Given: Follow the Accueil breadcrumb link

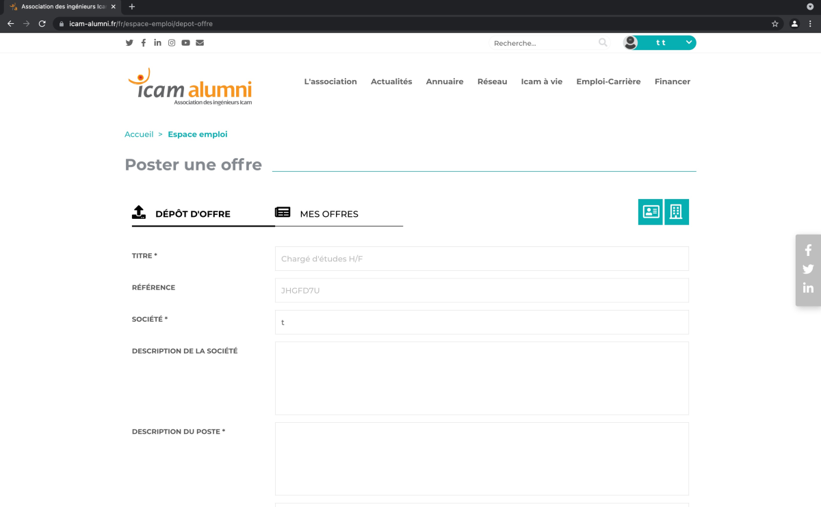Looking at the screenshot, I should (139, 135).
